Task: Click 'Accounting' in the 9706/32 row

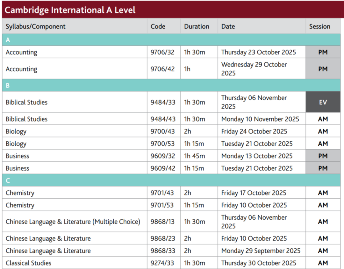Action: pyautogui.click(x=22, y=53)
